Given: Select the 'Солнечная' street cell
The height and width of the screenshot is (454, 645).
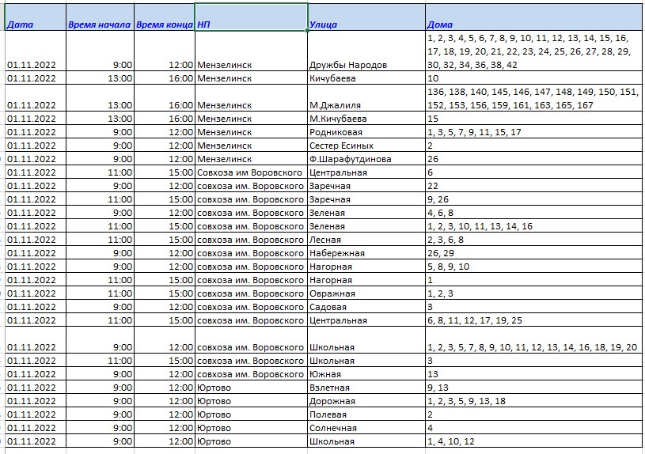Looking at the screenshot, I should coord(365,428).
